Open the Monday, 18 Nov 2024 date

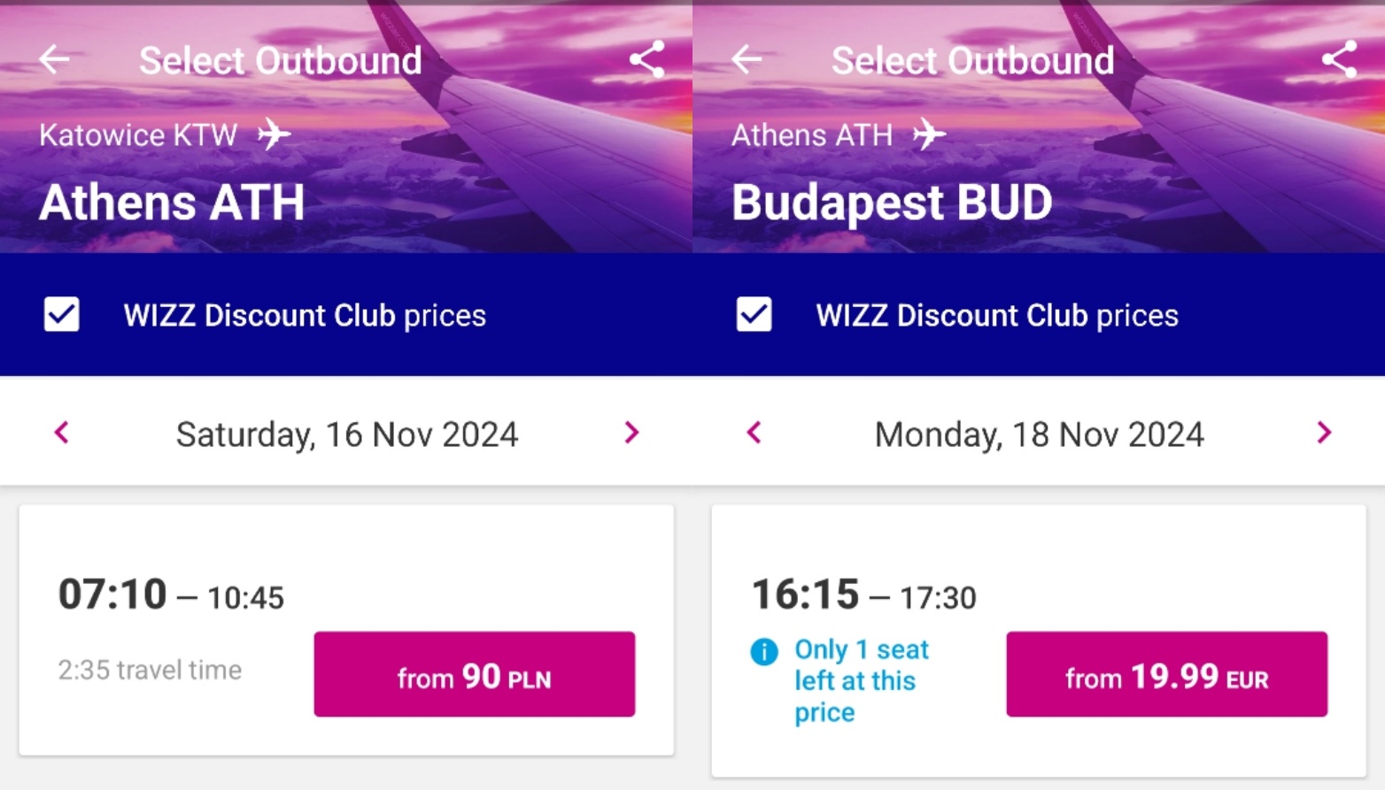click(1040, 434)
